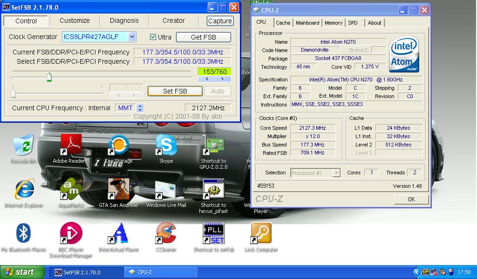
Task: Open the Memory tab in CPU-Z
Action: coord(334,23)
